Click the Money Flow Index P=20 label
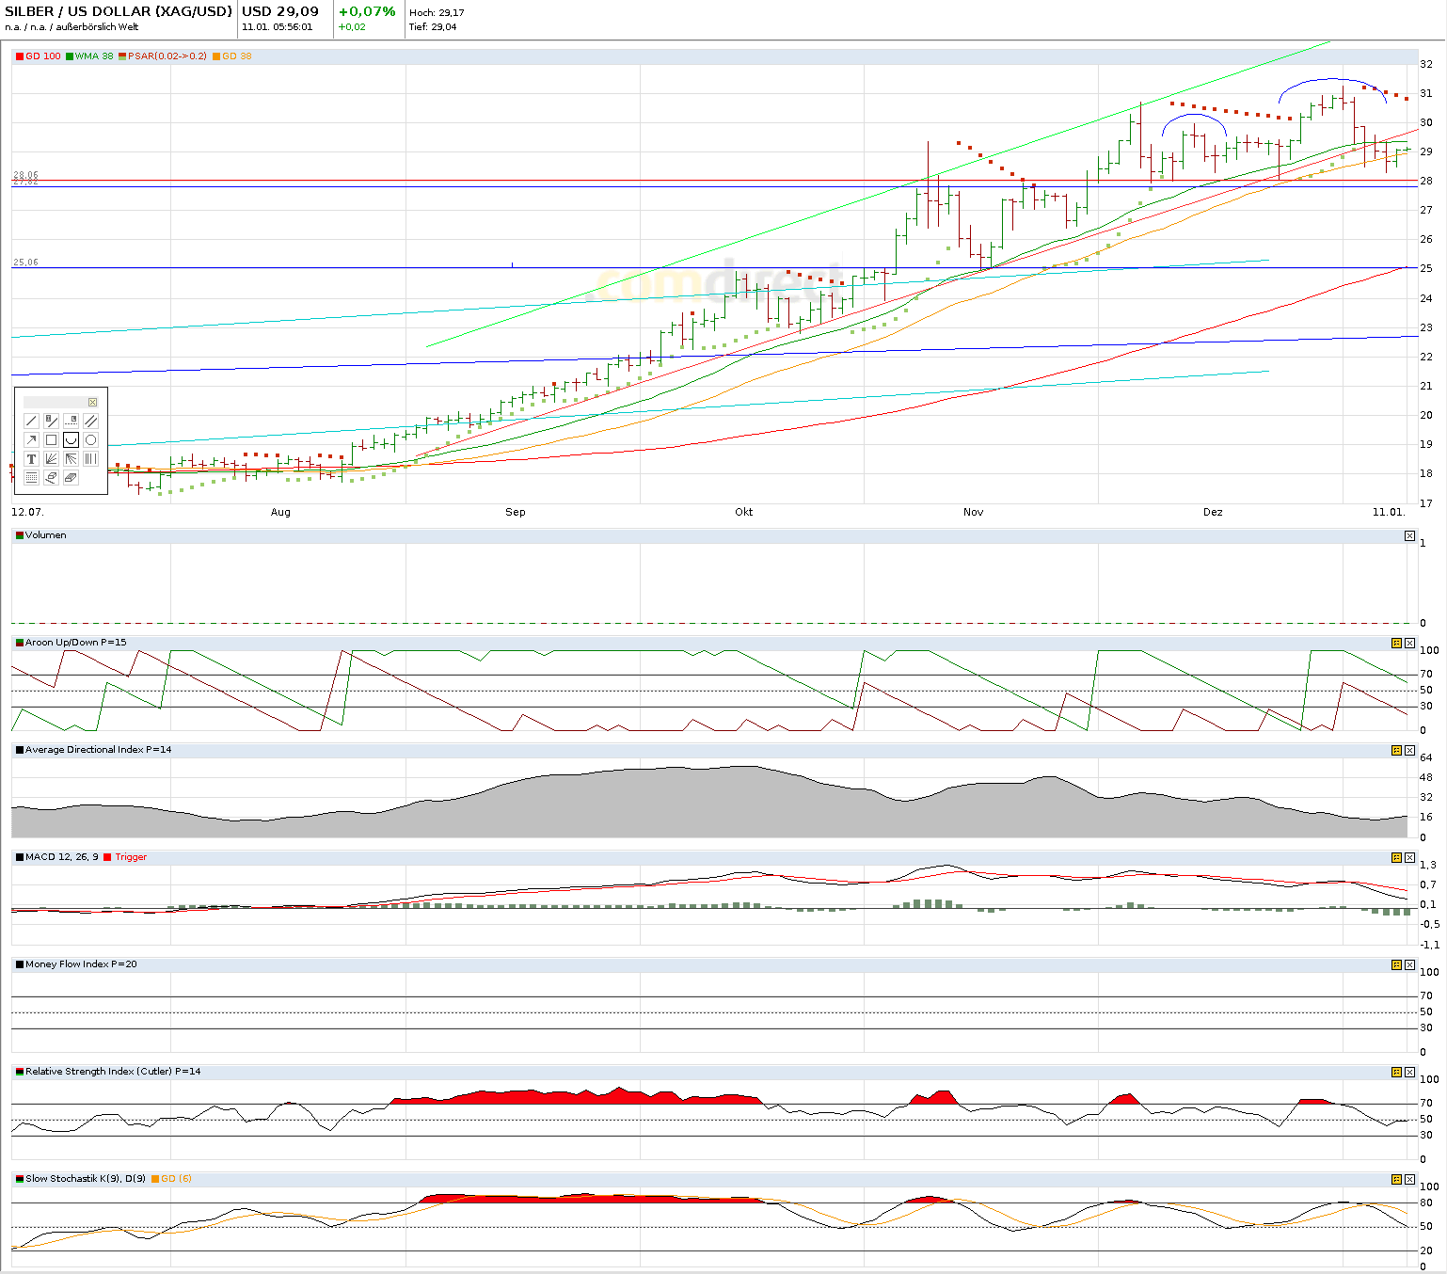Viewport: 1447px width, 1274px height. coord(81,964)
